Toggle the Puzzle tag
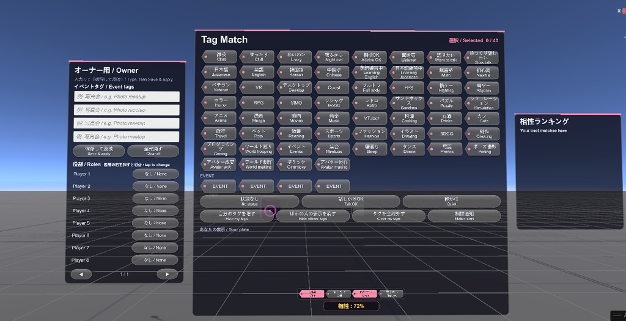 [444, 103]
